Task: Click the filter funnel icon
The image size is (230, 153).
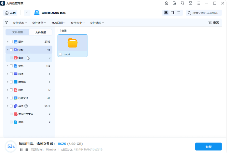Action: click(x=7, y=22)
